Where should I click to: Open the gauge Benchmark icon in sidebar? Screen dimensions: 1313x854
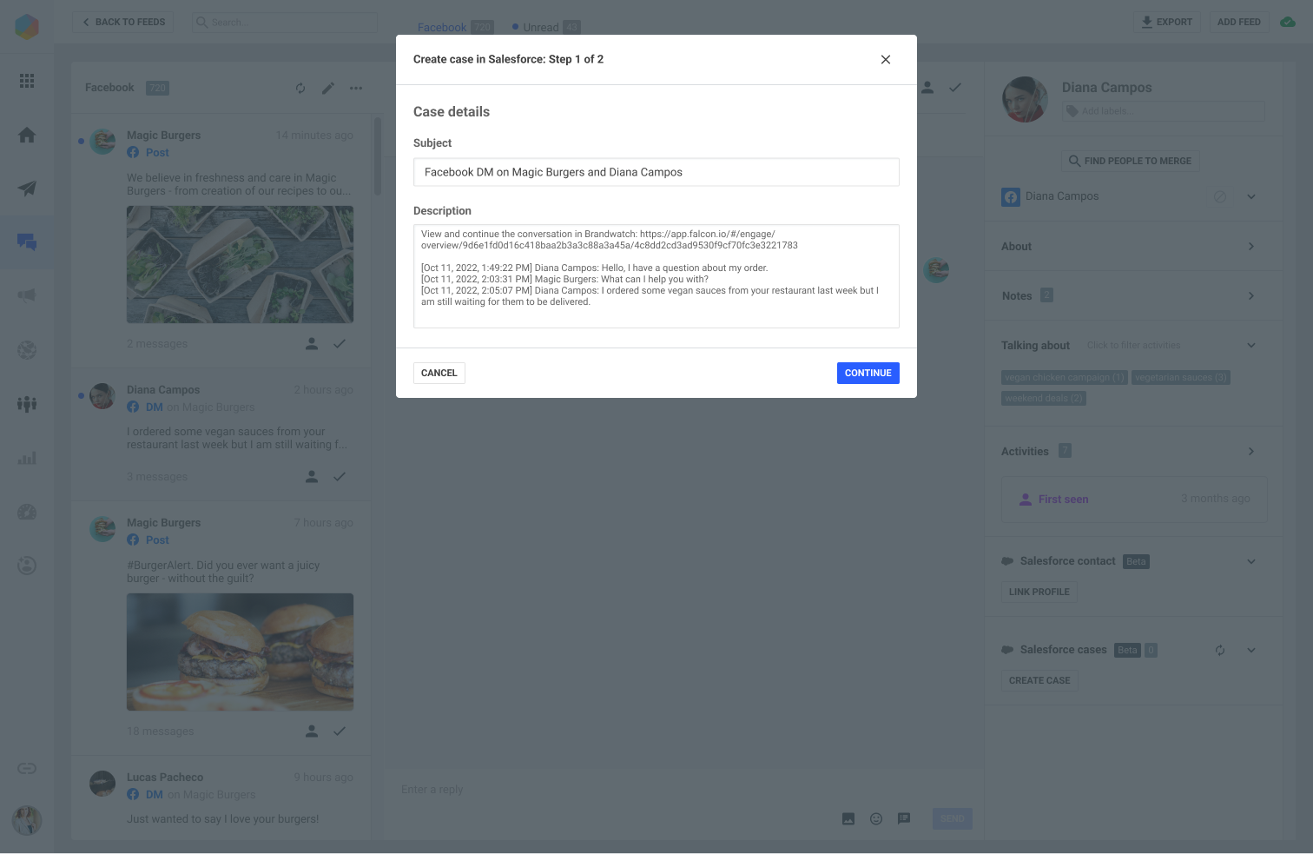click(x=27, y=512)
